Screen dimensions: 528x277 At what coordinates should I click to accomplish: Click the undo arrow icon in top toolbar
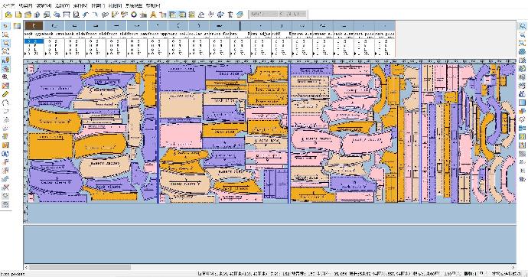(86, 15)
